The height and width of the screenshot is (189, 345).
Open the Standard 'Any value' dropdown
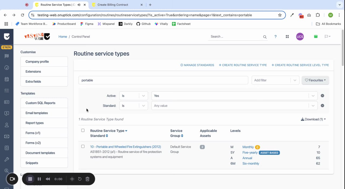click(x=234, y=106)
